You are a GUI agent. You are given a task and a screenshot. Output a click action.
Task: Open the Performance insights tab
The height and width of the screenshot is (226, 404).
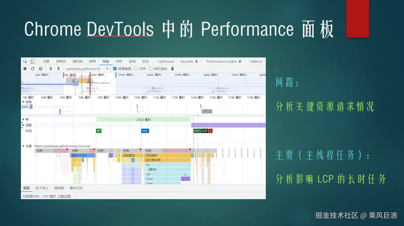click(x=224, y=61)
